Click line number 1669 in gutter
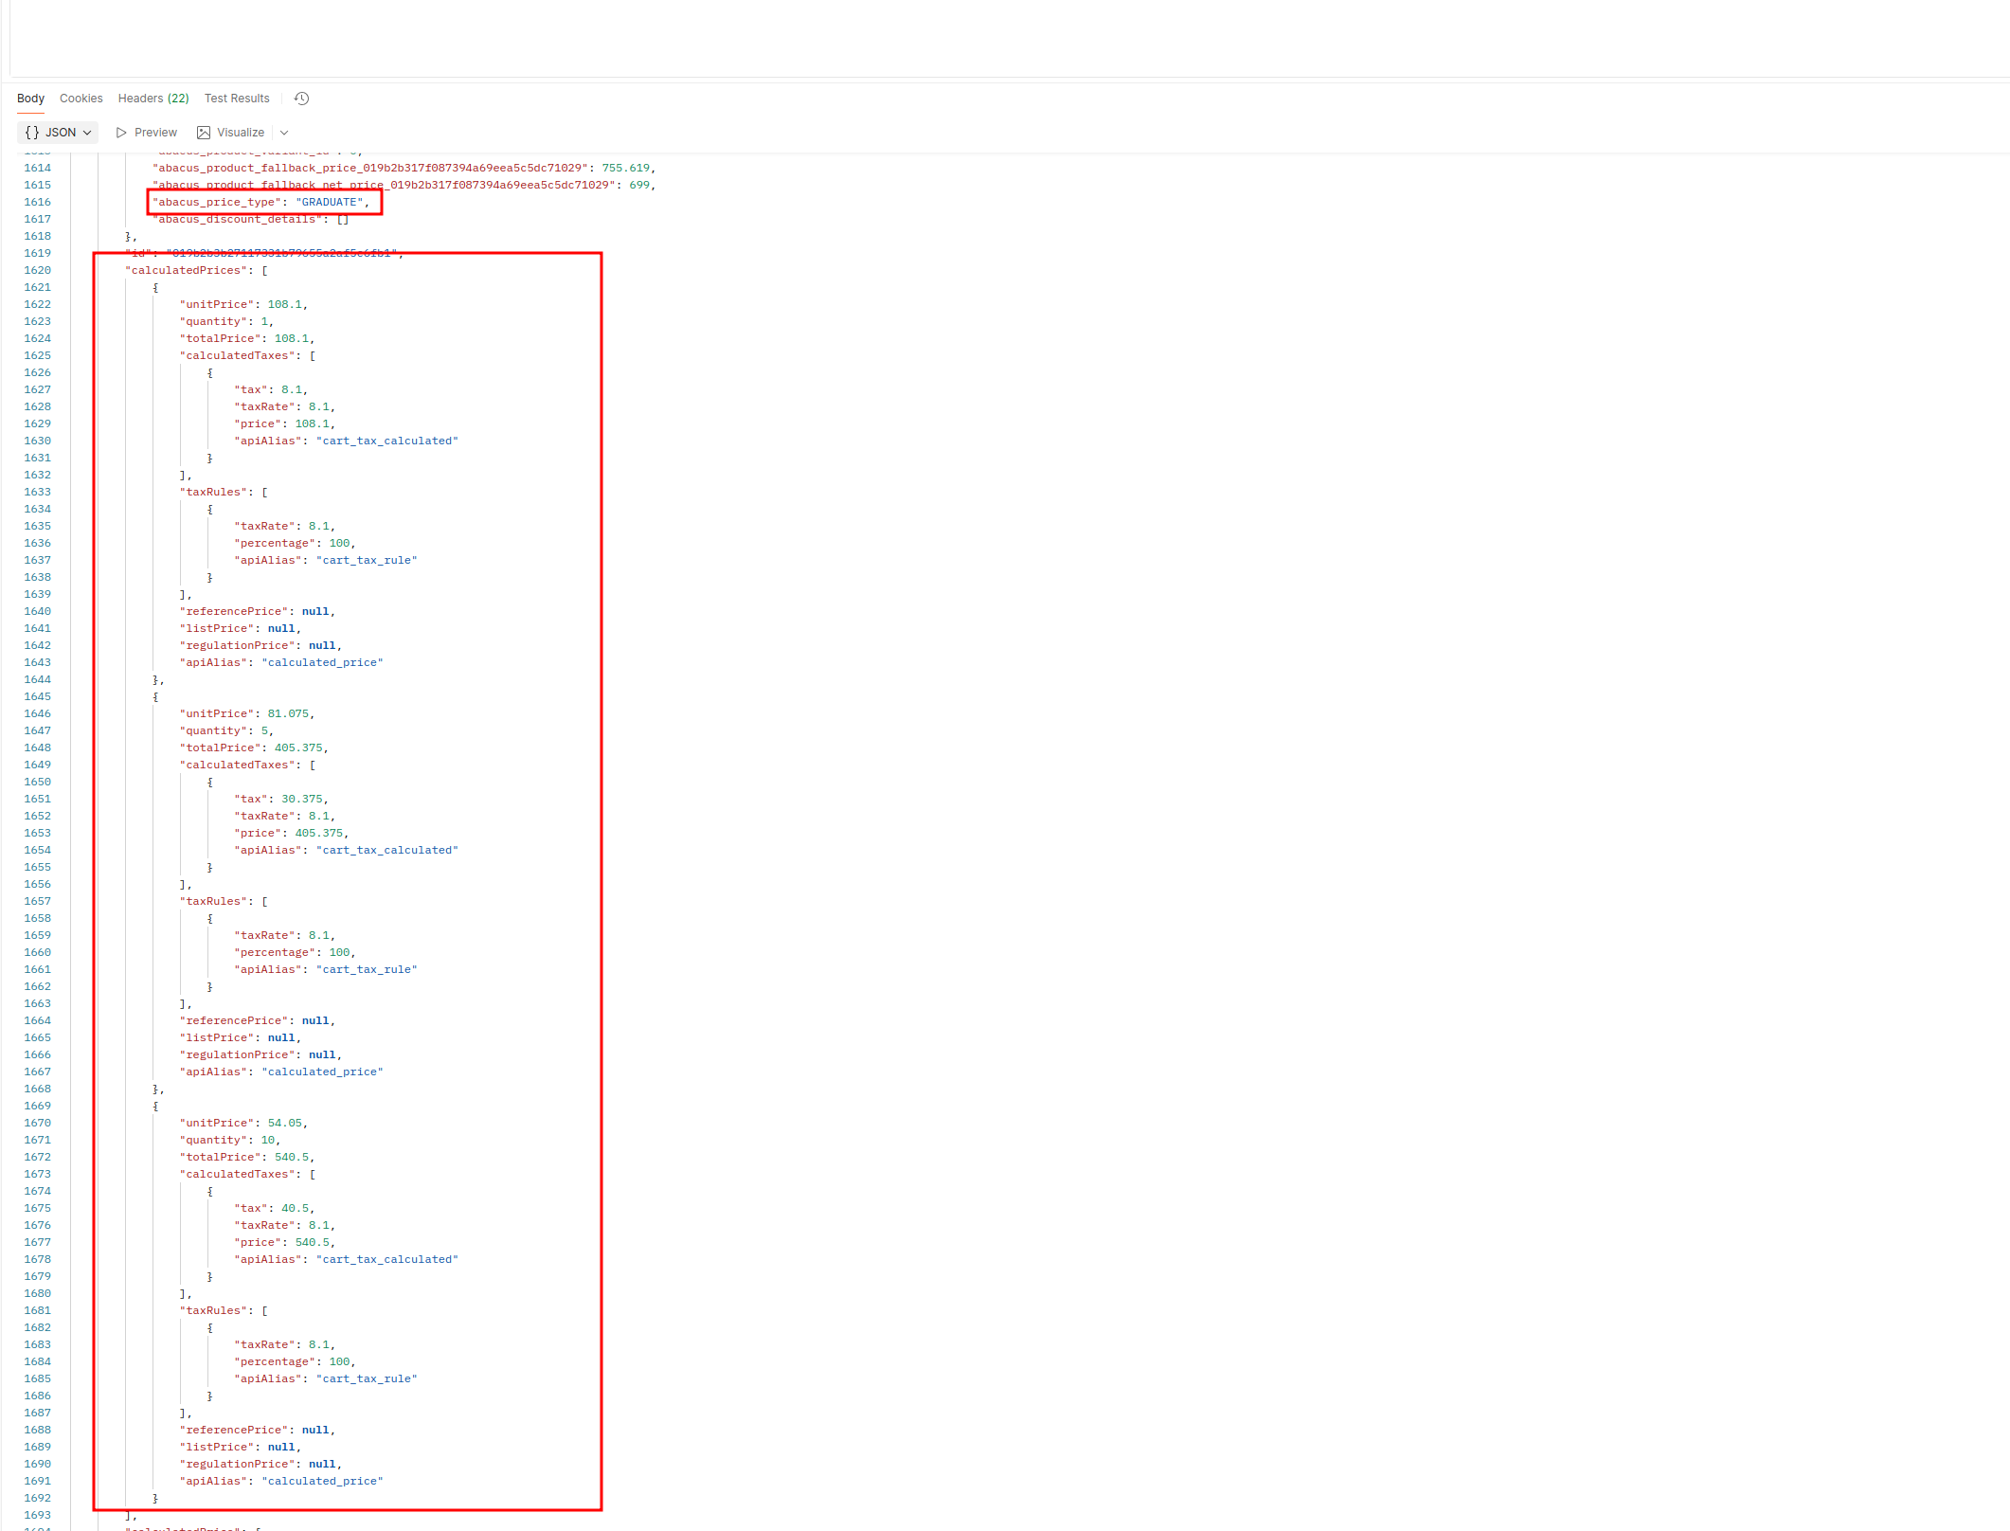 tap(38, 1107)
